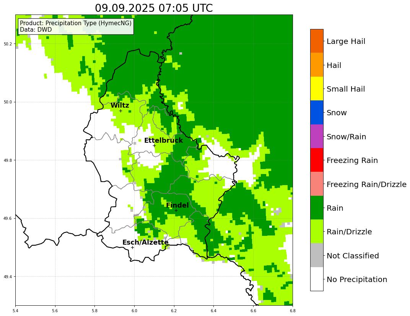The image size is (410, 316).
Task: Click the 50.2 latitude tick label
Action: 8,44
